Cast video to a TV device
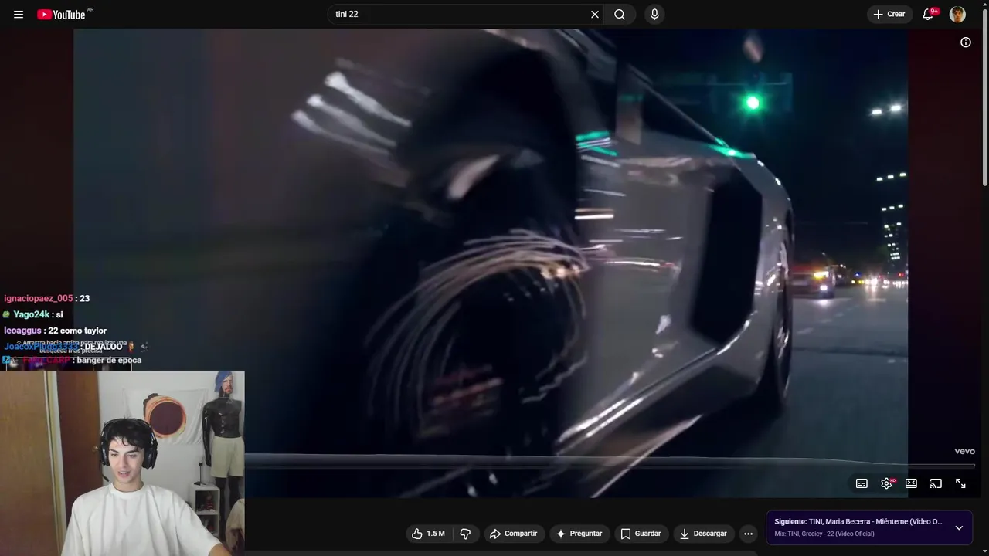The width and height of the screenshot is (989, 556). [936, 483]
